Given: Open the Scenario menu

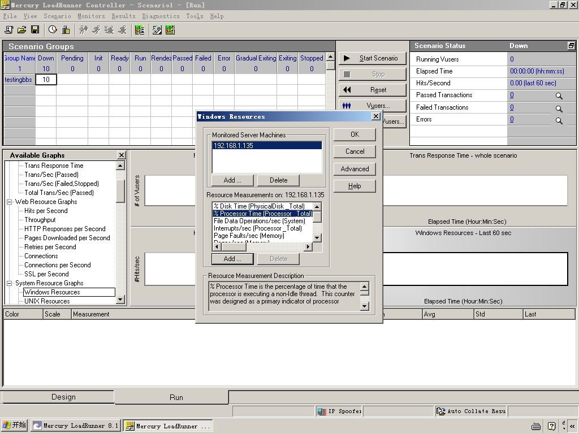Looking at the screenshot, I should [x=57, y=16].
